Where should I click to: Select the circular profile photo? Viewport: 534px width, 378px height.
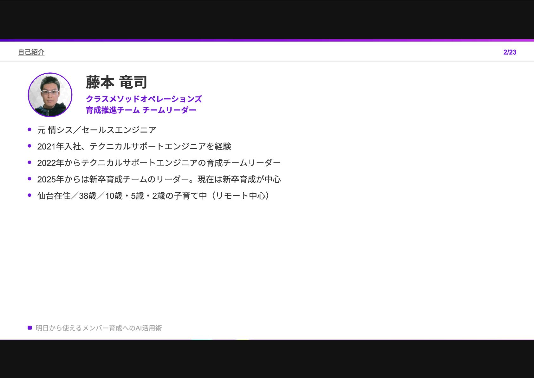(x=50, y=95)
